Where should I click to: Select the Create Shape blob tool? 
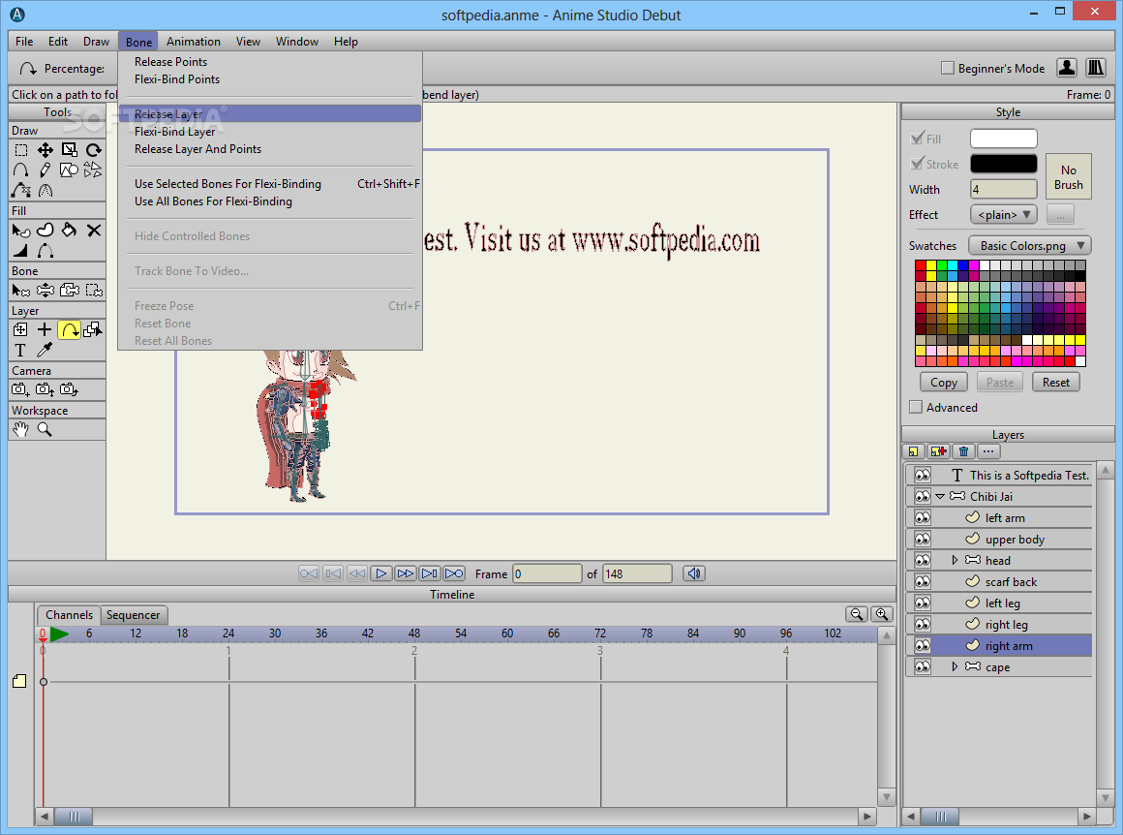click(46, 231)
